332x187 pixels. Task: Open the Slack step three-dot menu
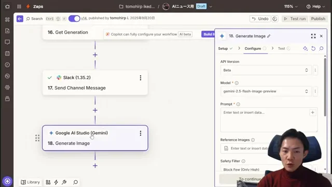[x=141, y=78]
